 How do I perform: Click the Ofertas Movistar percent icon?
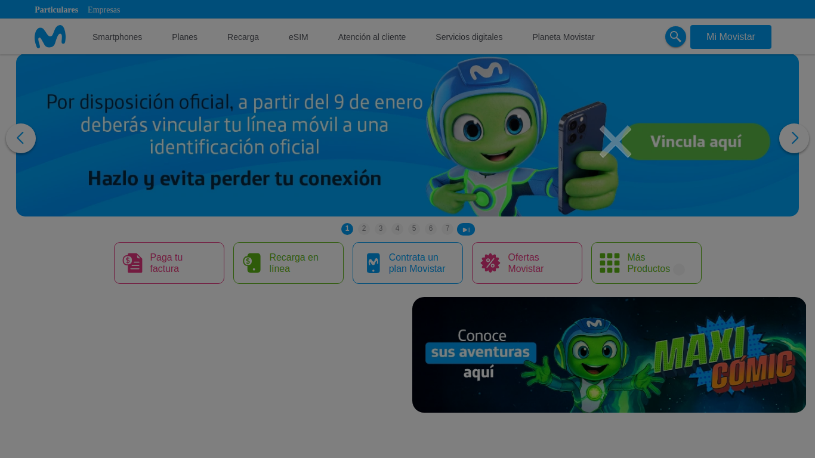tap(490, 263)
